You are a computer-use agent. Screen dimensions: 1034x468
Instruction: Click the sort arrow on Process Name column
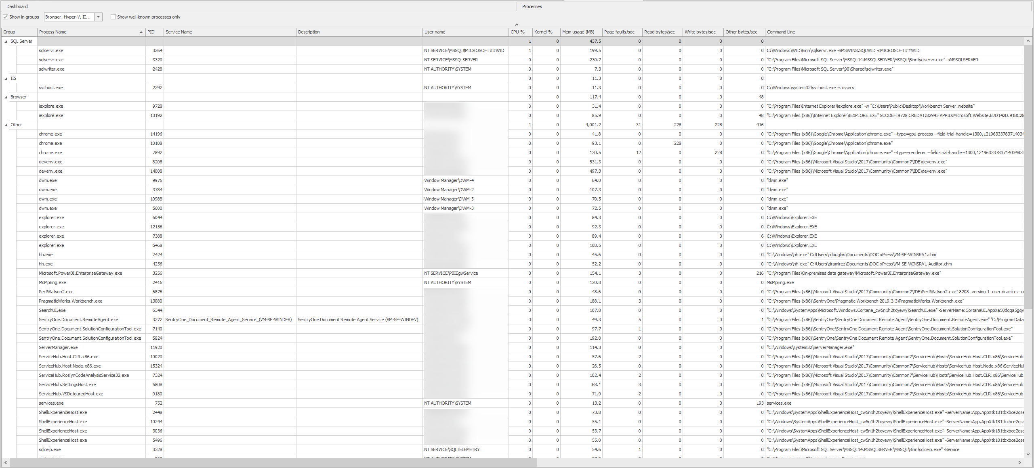[x=141, y=32]
